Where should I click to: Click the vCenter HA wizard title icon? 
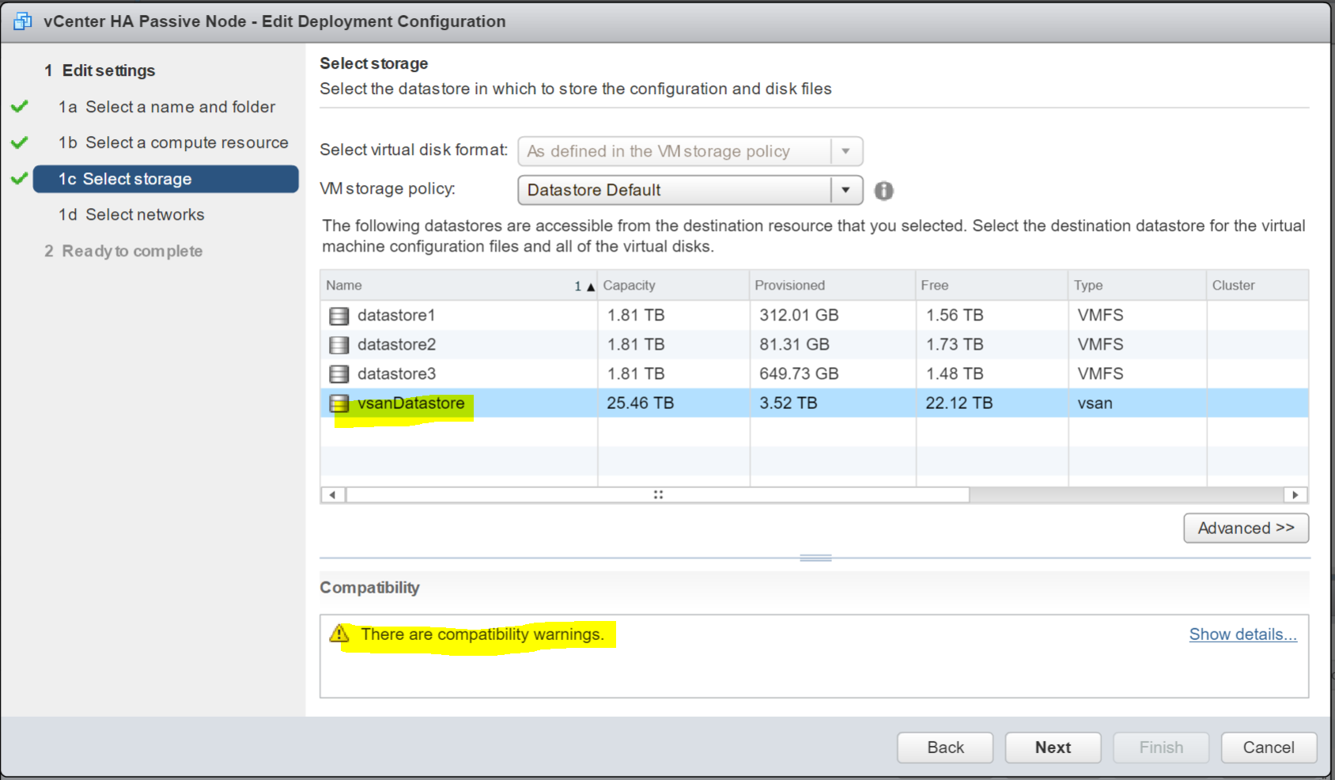click(x=22, y=21)
